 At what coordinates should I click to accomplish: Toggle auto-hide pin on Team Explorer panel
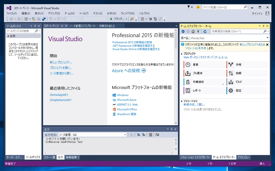[263, 26]
